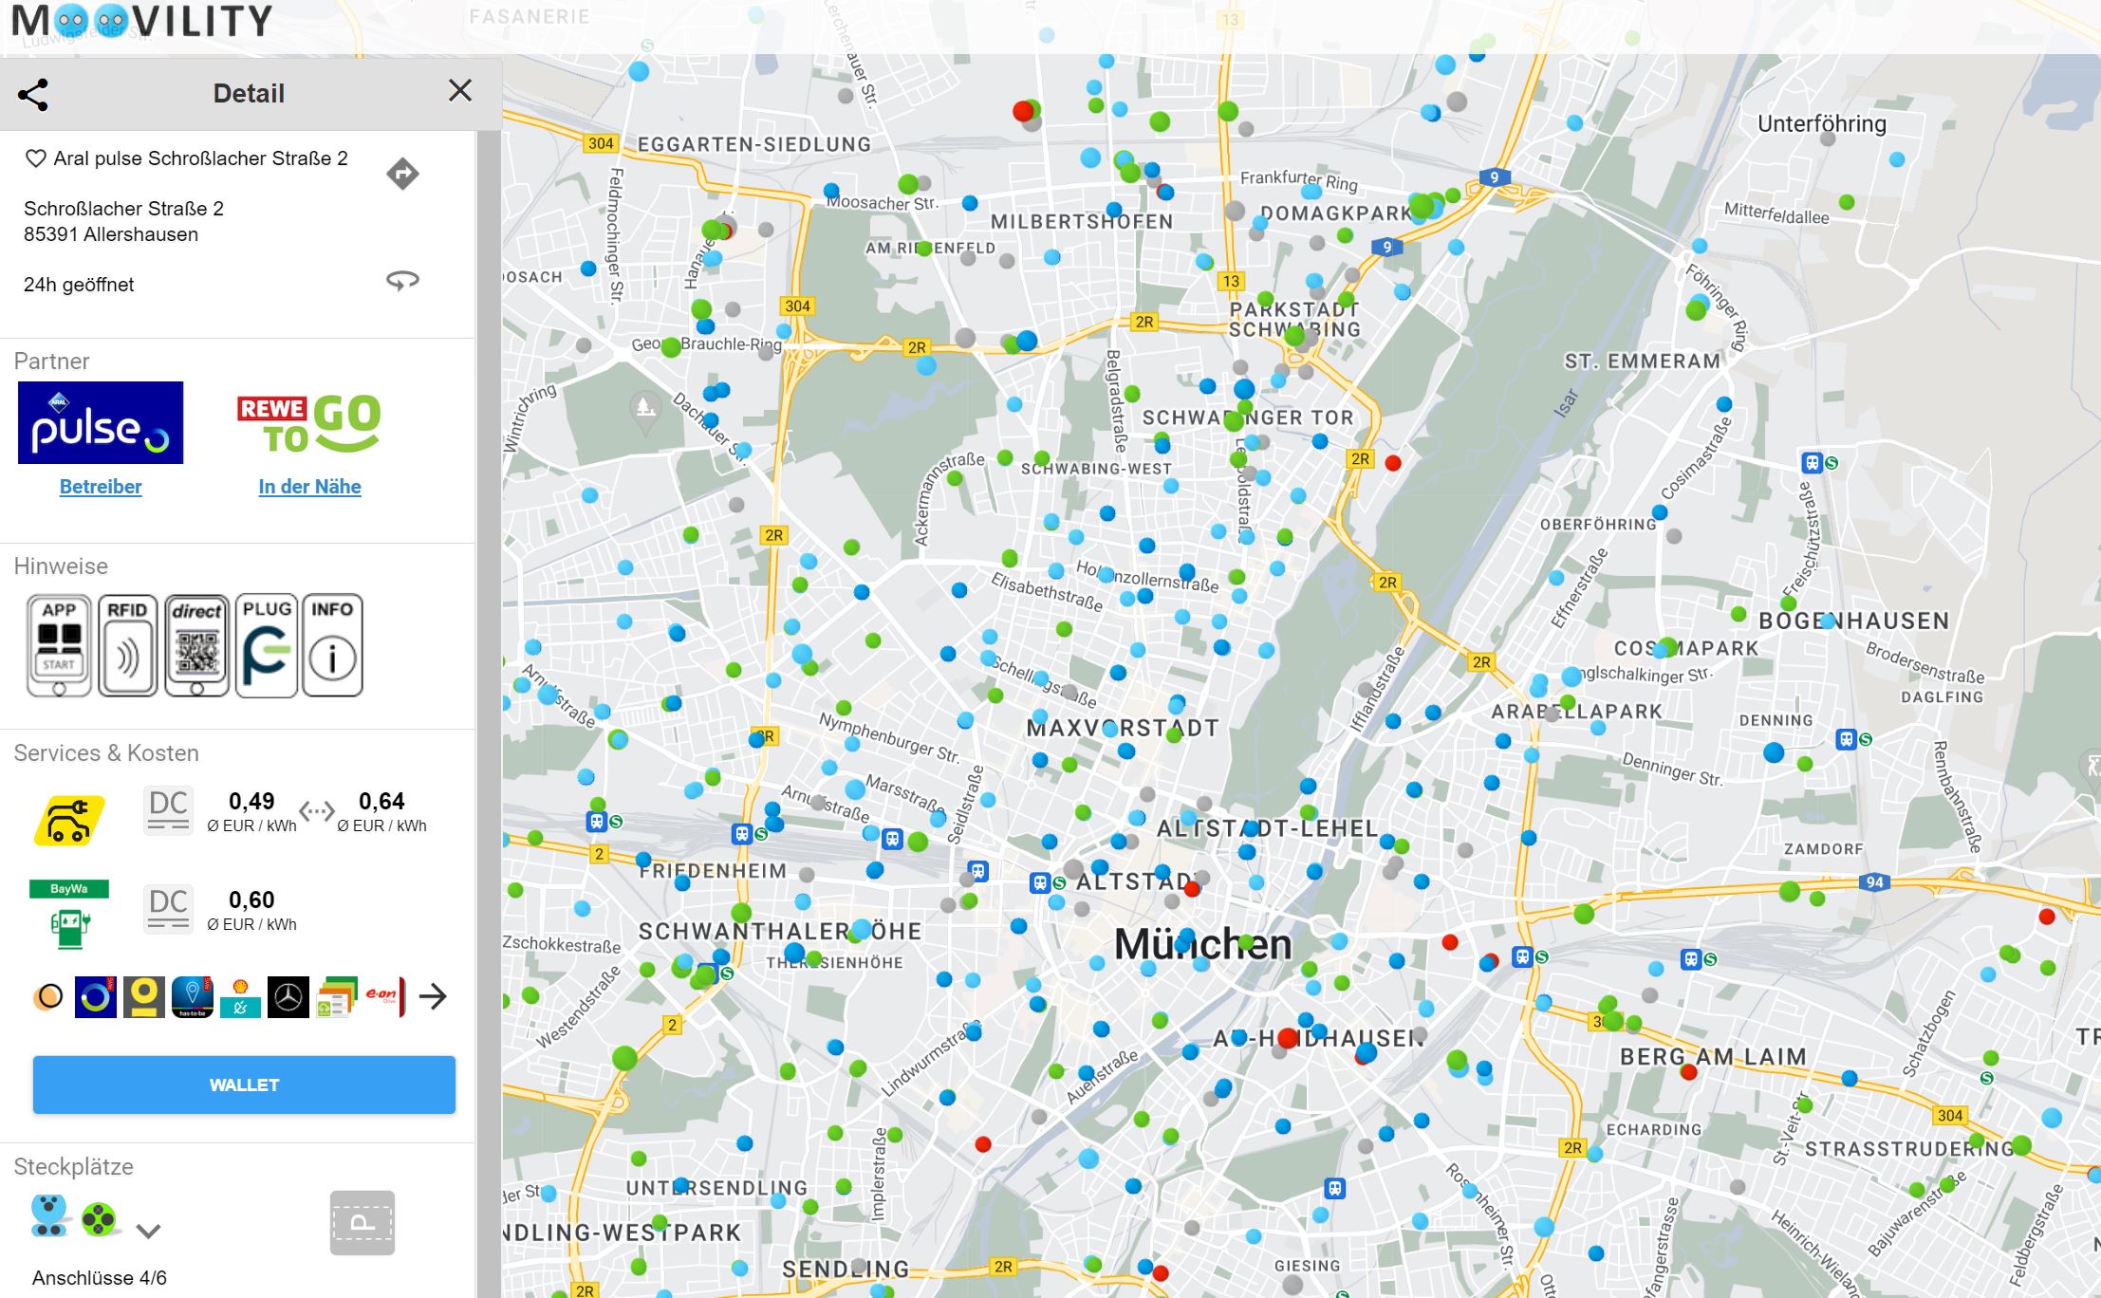Image resolution: width=2101 pixels, height=1298 pixels.
Task: Open the INFO hint icon
Action: [332, 645]
